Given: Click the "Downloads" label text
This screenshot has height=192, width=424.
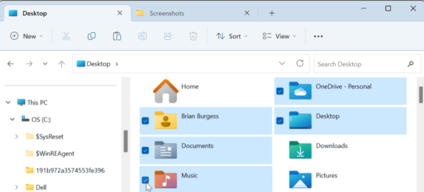Looking at the screenshot, I should [332, 146].
